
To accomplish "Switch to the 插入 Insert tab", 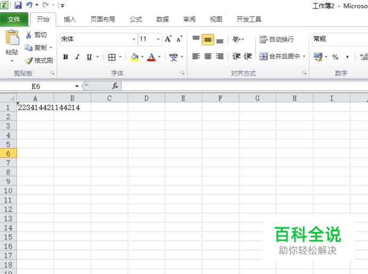I will click(70, 19).
